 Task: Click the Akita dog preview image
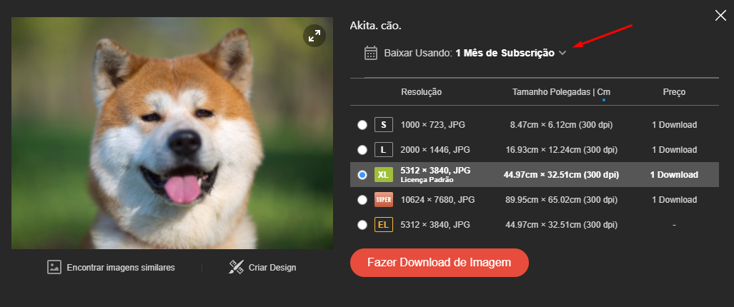pyautogui.click(x=172, y=134)
